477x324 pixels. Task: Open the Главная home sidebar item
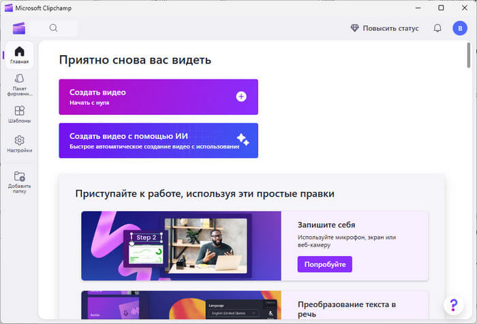point(20,55)
